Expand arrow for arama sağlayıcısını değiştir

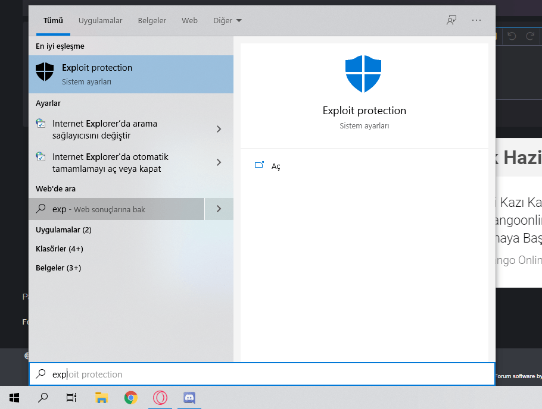tap(219, 129)
